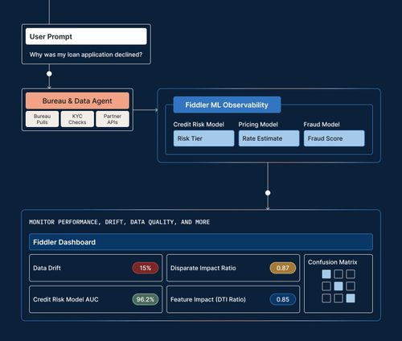Viewport: 402px width, 341px height.
Task: Click the Confusion Matrix title
Action: pos(332,262)
